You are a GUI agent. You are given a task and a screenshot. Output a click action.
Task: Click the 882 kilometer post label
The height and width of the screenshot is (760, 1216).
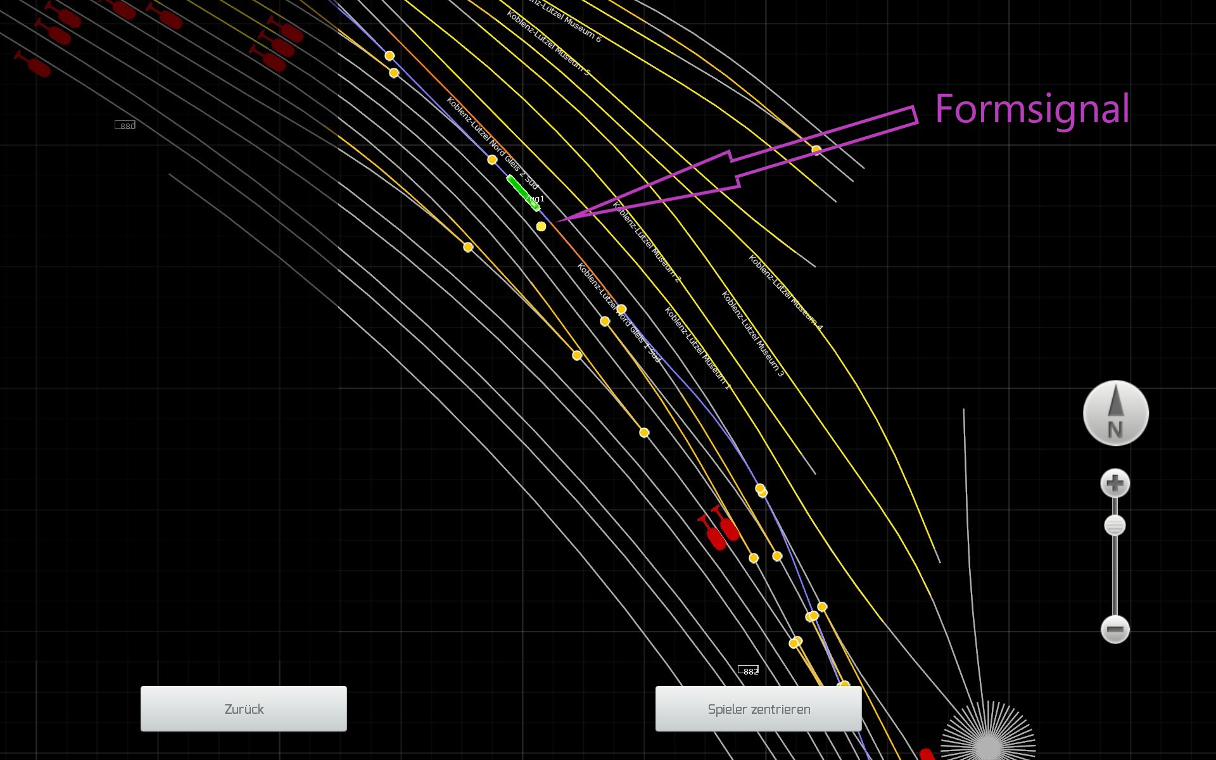coord(749,671)
